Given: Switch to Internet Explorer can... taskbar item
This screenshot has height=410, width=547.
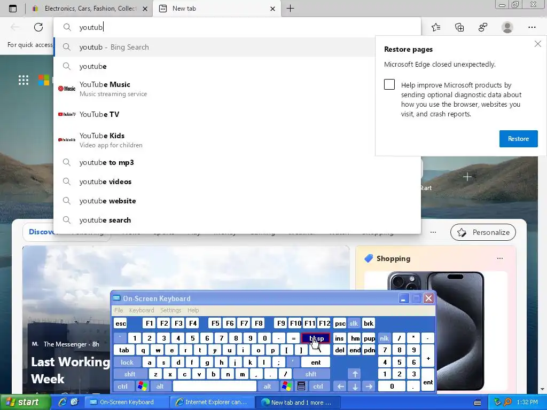Looking at the screenshot, I should [212, 403].
